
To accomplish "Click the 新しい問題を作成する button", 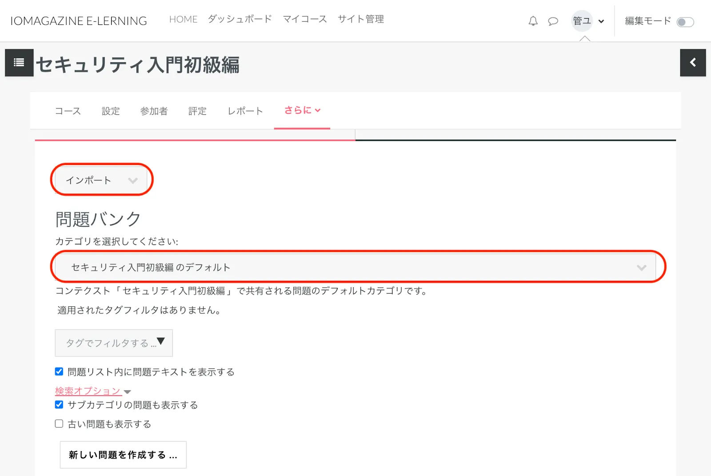I will pyautogui.click(x=123, y=455).
